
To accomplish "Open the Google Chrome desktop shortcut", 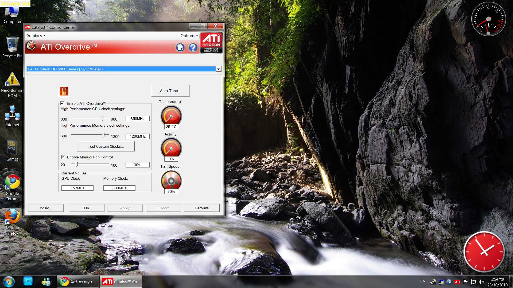I will pos(12,187).
